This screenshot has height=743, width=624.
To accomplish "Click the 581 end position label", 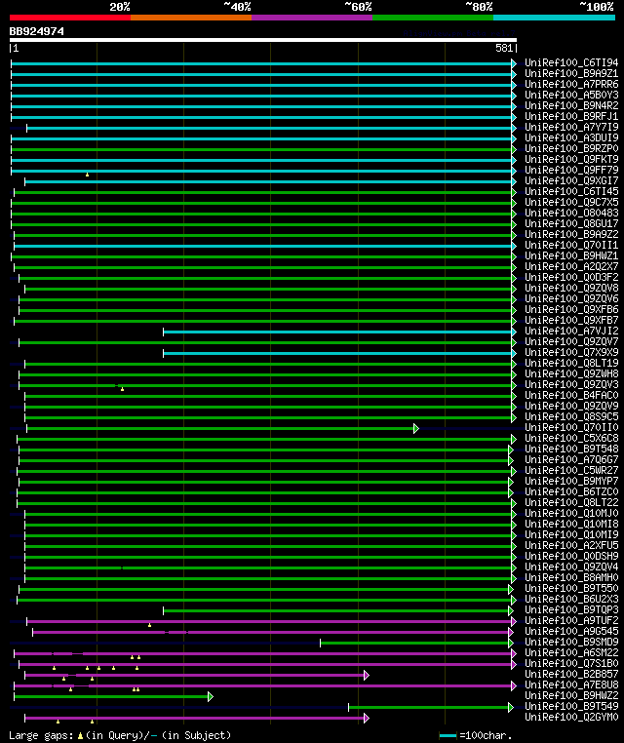I will 504,48.
